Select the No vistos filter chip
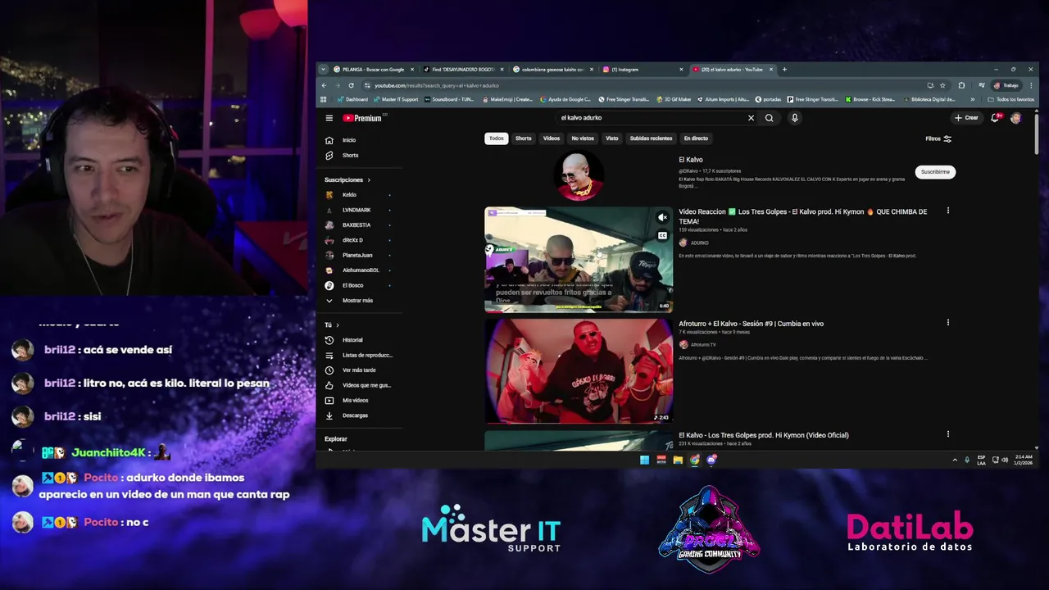This screenshot has height=590, width=1049. 583,138
